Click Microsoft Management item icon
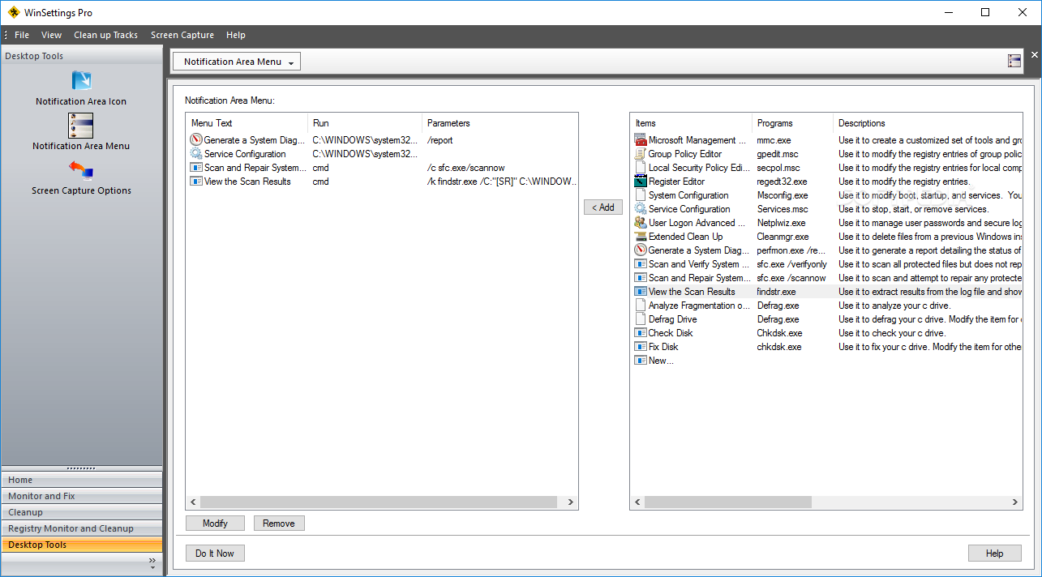Viewport: 1042px width, 577px height. (641, 140)
